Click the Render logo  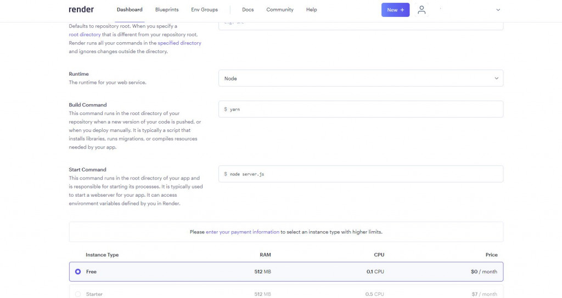81,9
